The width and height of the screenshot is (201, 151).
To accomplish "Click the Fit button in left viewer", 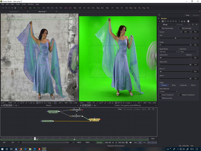I will coord(15,103).
